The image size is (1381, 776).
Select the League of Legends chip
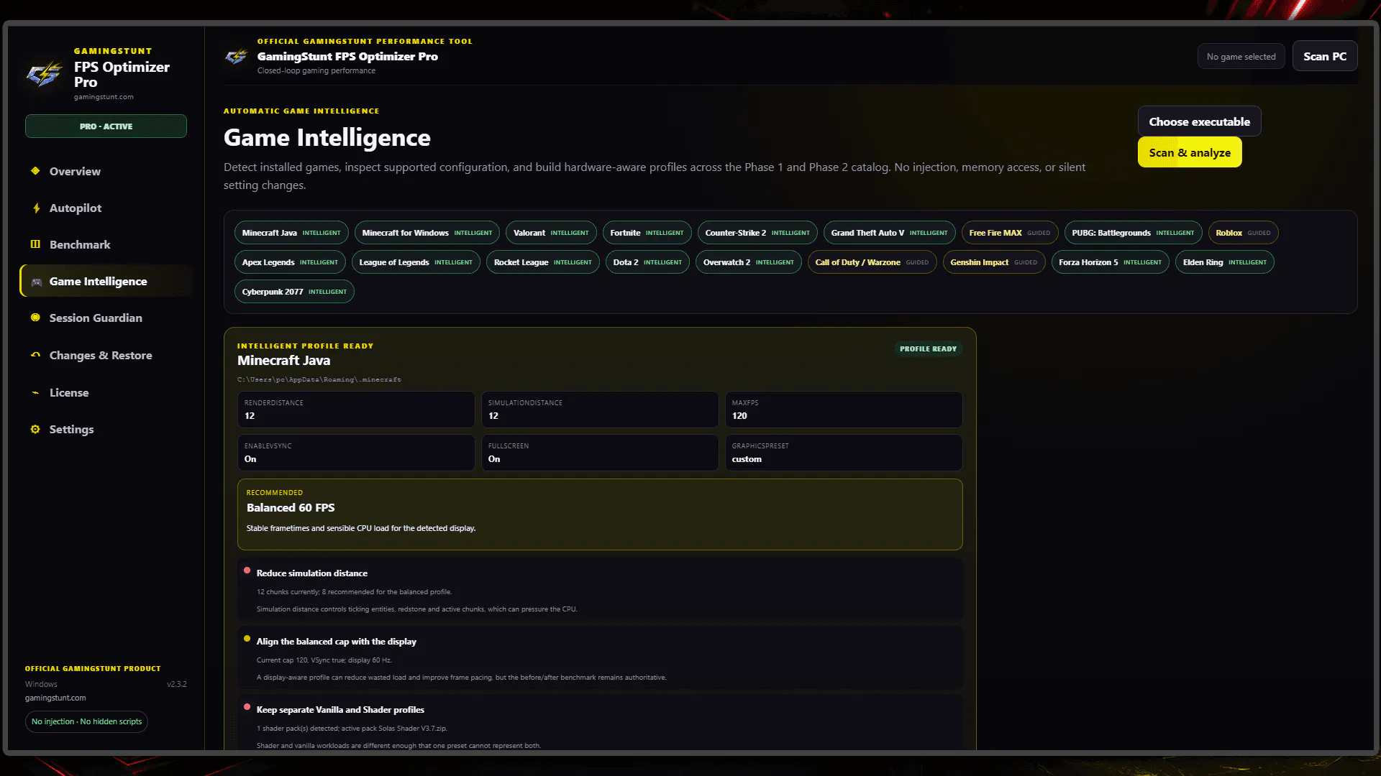click(416, 262)
